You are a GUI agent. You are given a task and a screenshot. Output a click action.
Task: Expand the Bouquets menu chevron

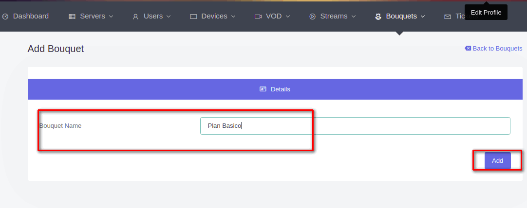point(423,17)
